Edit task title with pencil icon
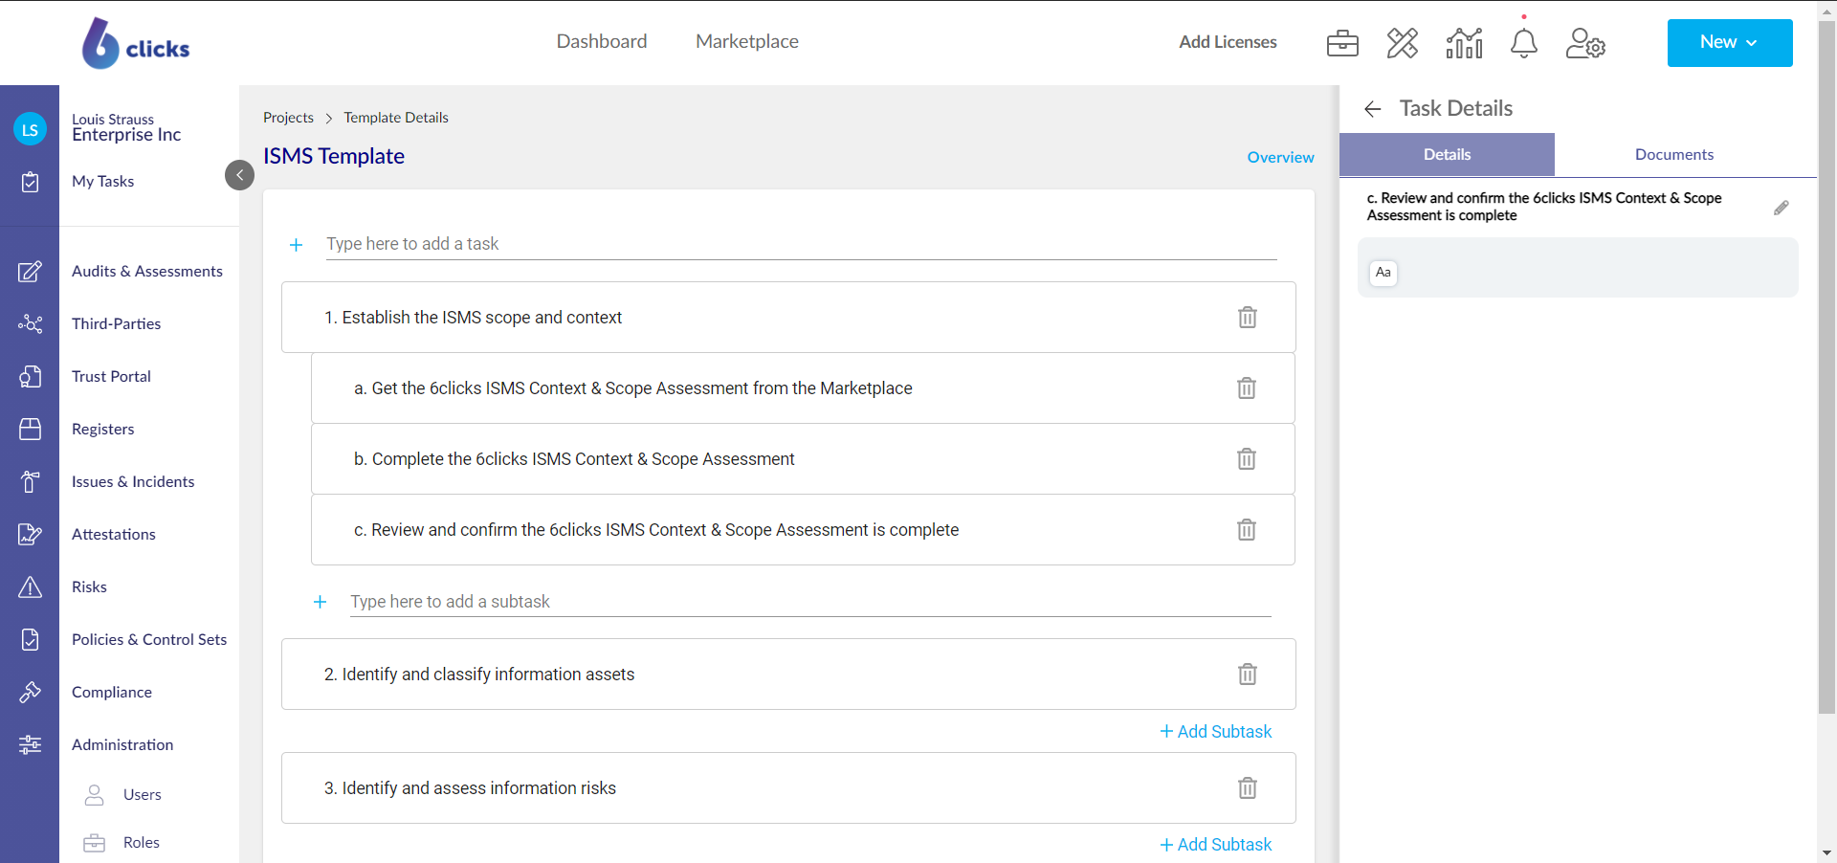The width and height of the screenshot is (1837, 863). [1781, 208]
